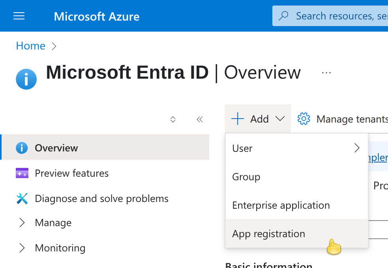Click the wrench tools icon
This screenshot has width=388, height=268.
tap(22, 198)
